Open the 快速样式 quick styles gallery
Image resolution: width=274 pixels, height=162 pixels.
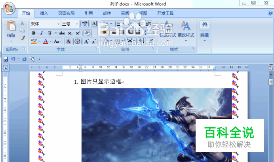168,31
